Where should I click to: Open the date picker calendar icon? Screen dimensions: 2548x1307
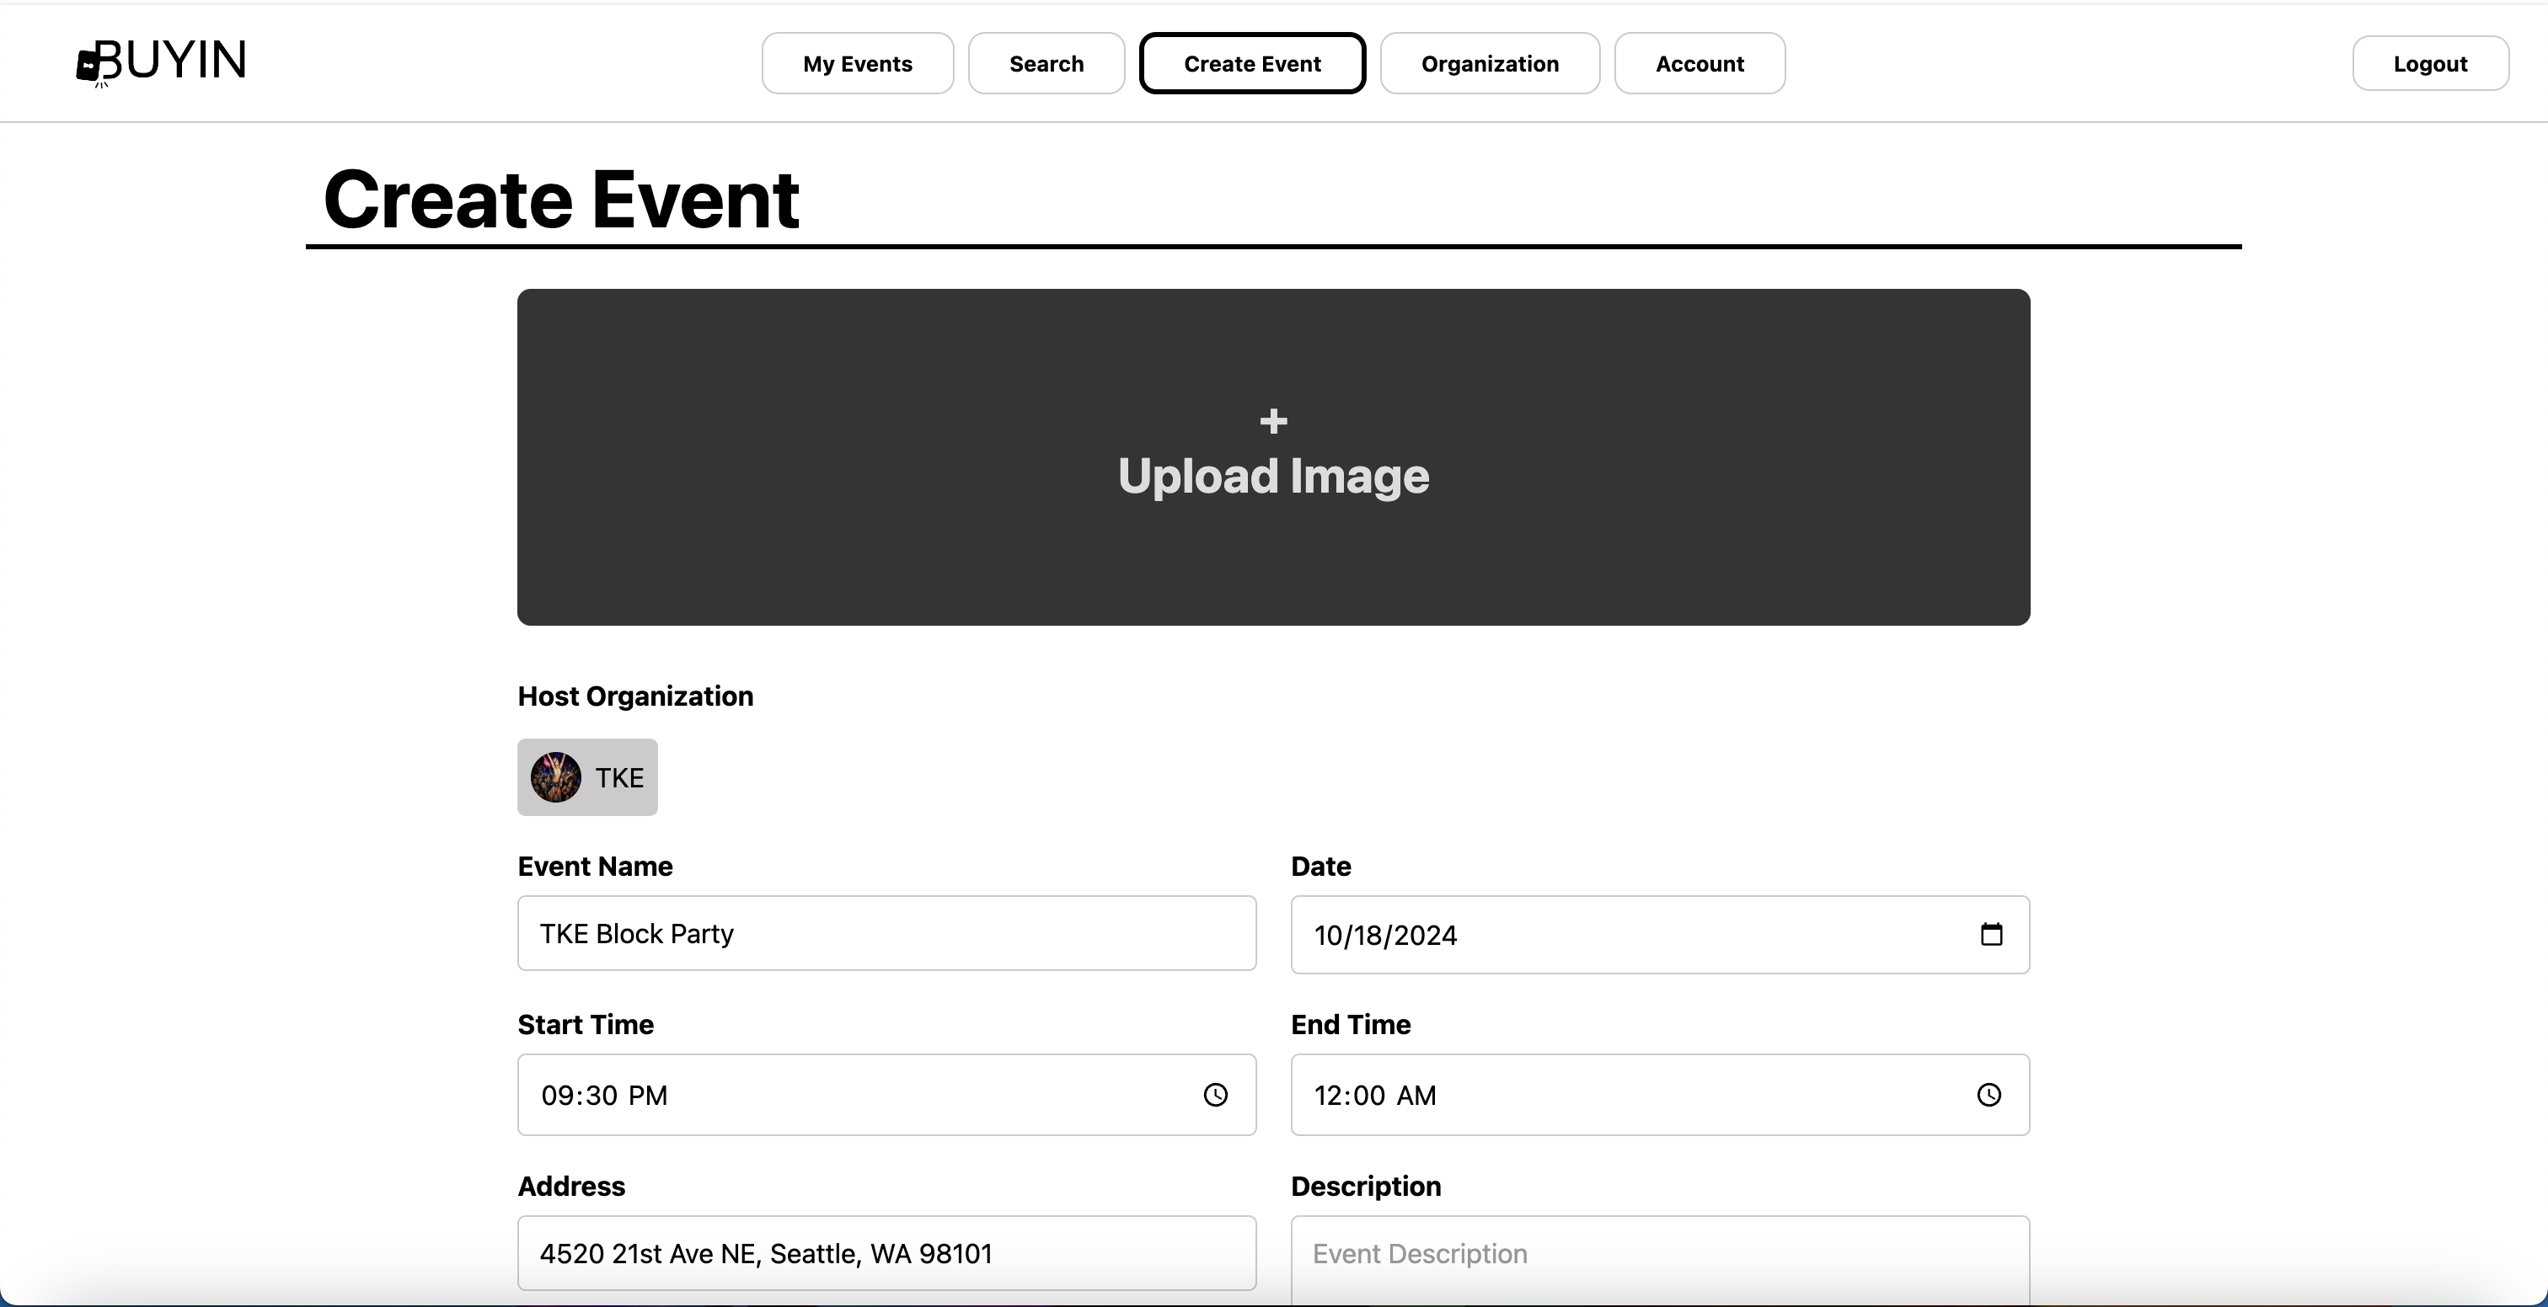click(x=1991, y=934)
